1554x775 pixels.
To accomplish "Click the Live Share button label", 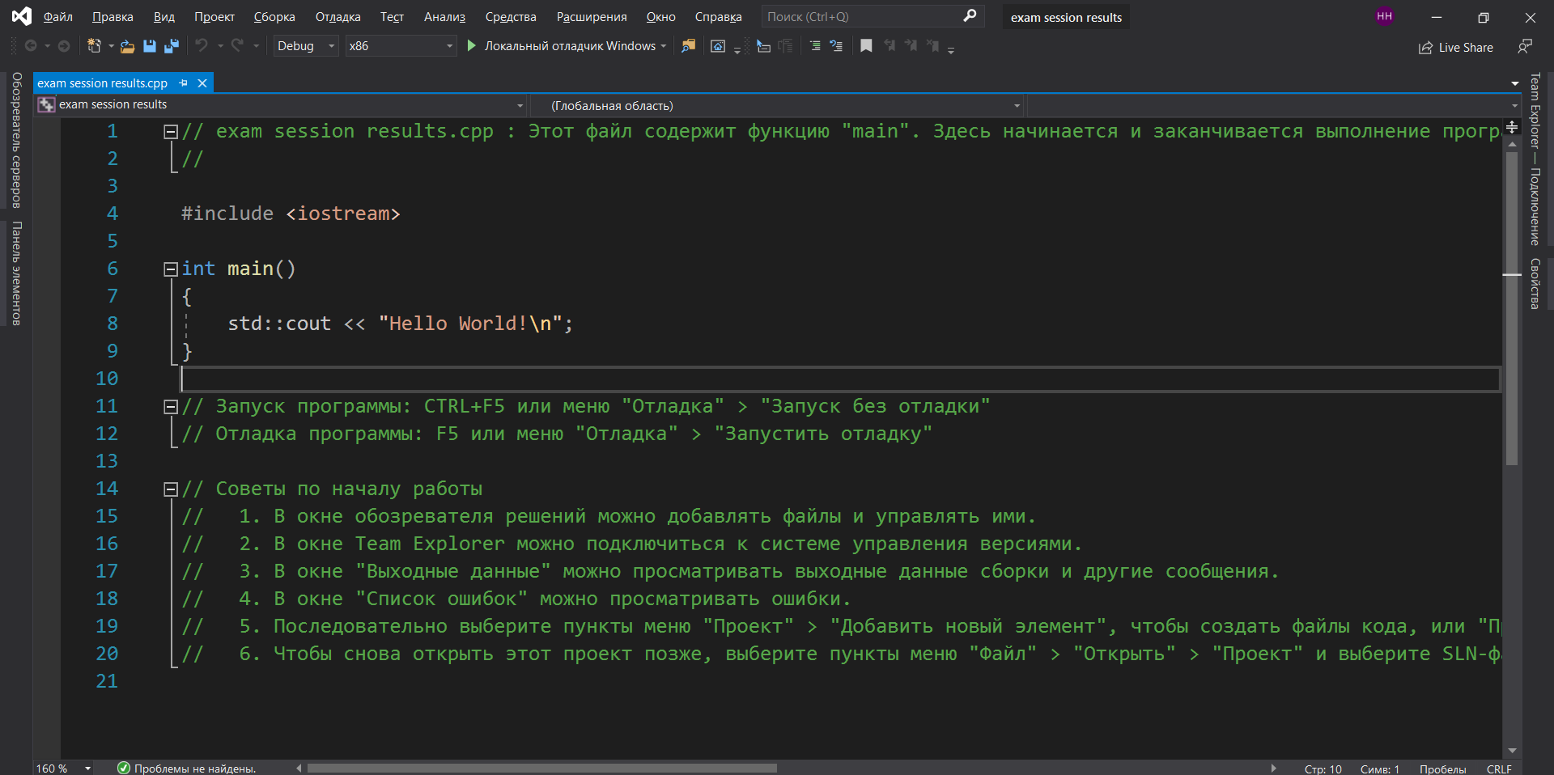I will (1466, 48).
